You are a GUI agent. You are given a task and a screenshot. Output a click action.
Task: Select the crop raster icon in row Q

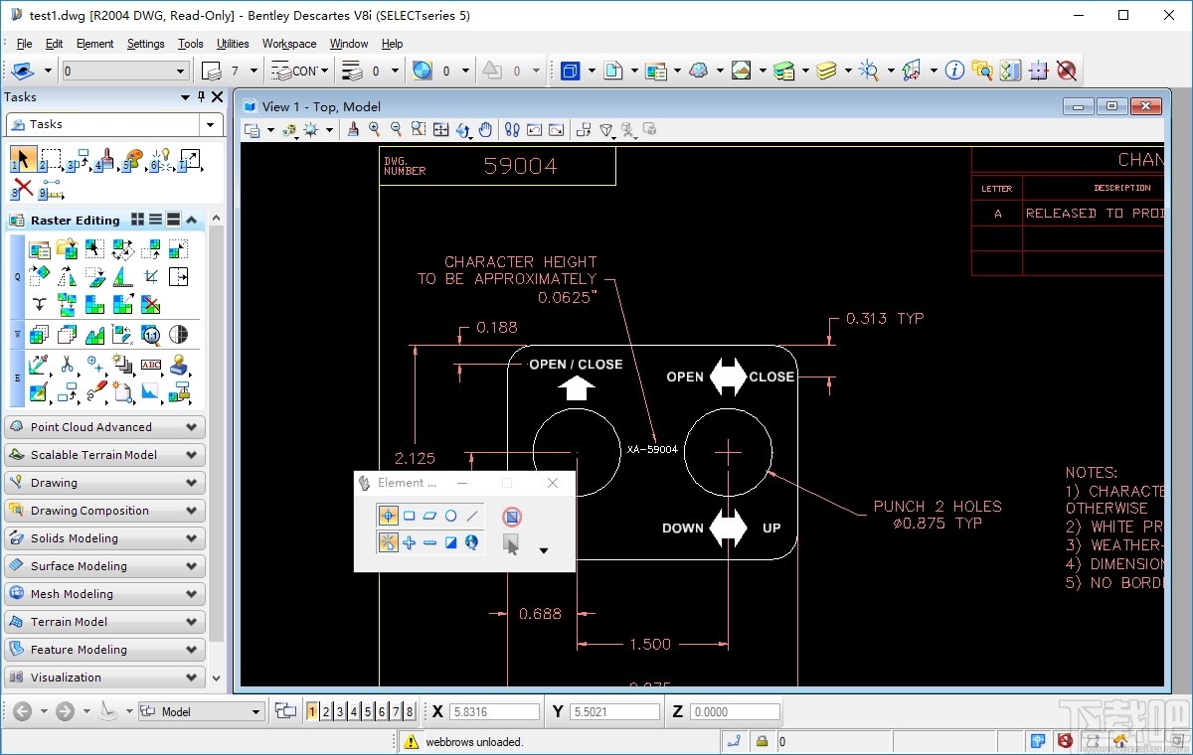(x=151, y=277)
